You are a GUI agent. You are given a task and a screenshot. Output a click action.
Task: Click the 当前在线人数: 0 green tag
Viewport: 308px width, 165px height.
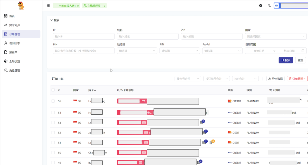(x=67, y=6)
